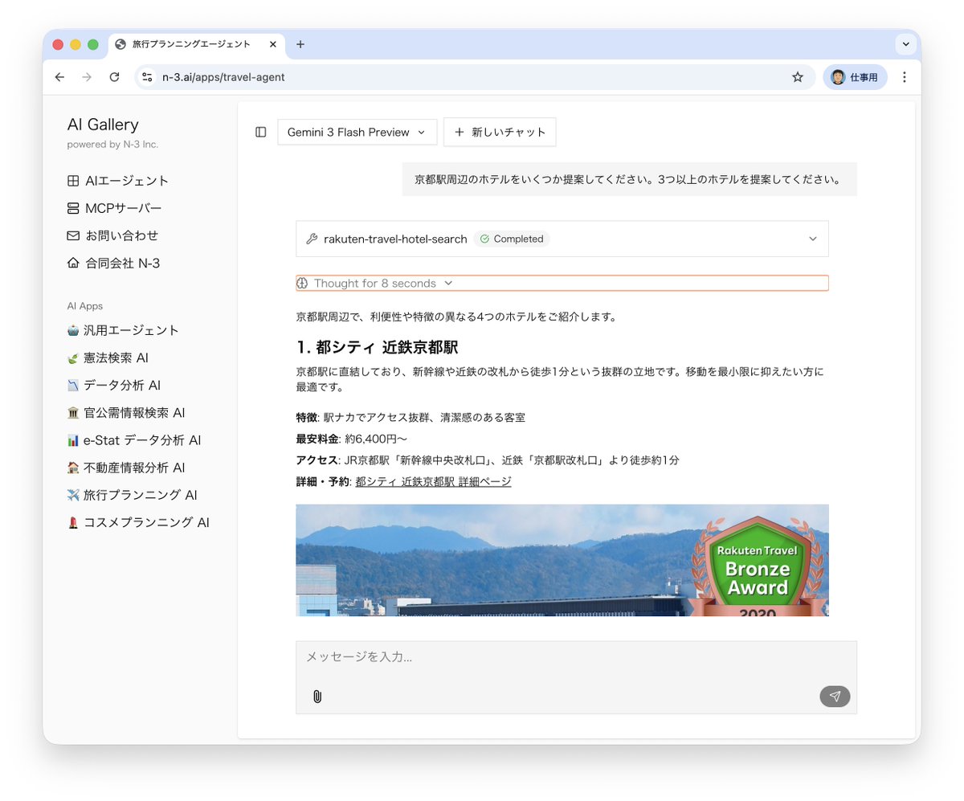964x801 pixels.
Task: Click the Completed status badge
Action: (512, 239)
